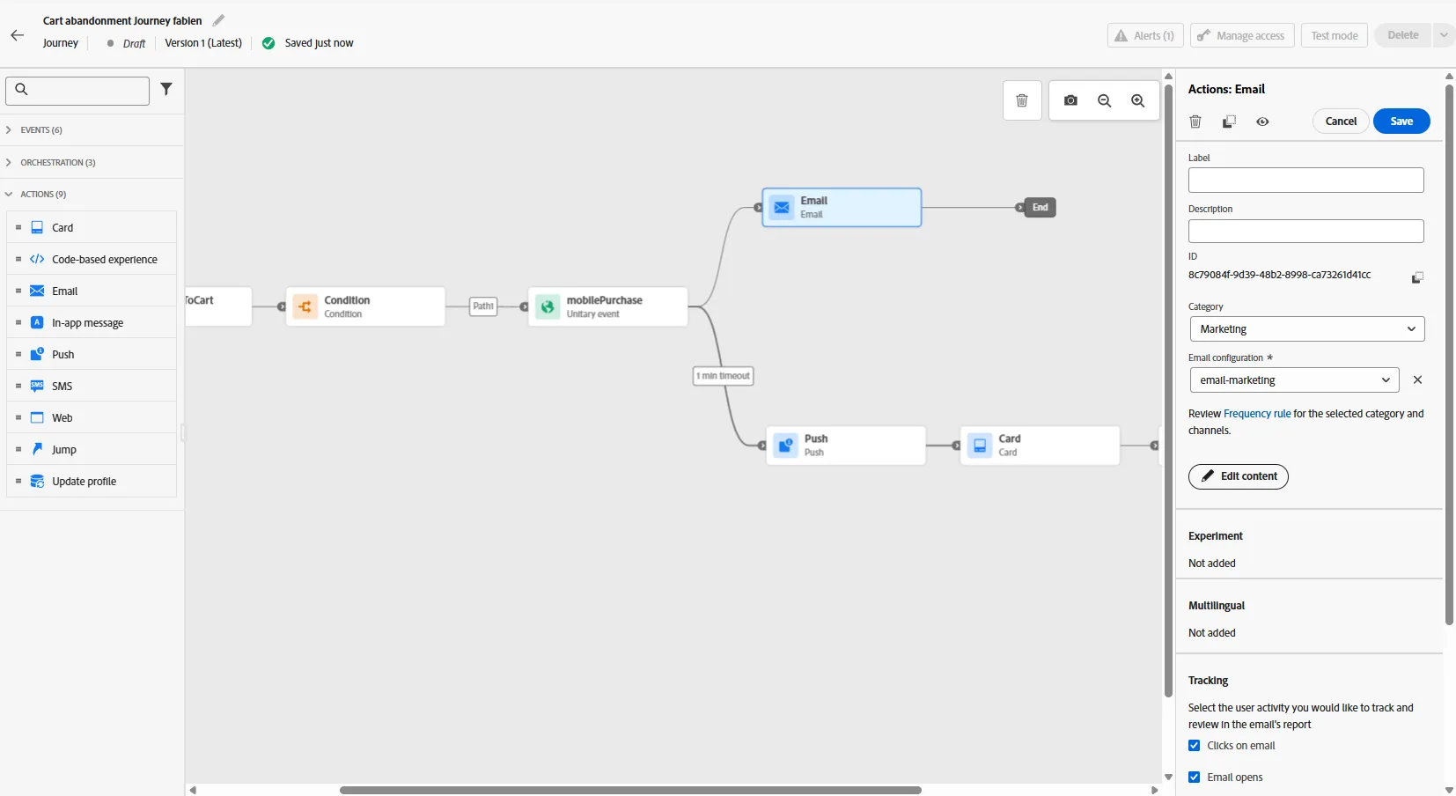Viewport: 1456px width, 796px height.
Task: Delete selection with canvas trash icon
Action: click(x=1022, y=100)
